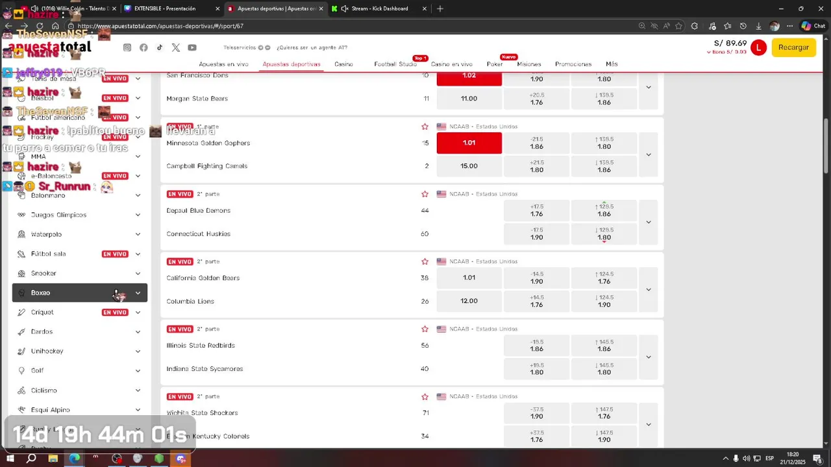Image resolution: width=831 pixels, height=467 pixels.
Task: Open the browser Extensions puzzle icon
Action: (695, 26)
